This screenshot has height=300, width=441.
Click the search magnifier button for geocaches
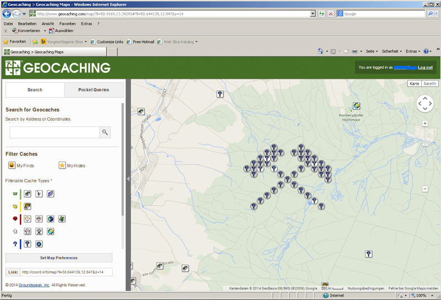tap(105, 132)
